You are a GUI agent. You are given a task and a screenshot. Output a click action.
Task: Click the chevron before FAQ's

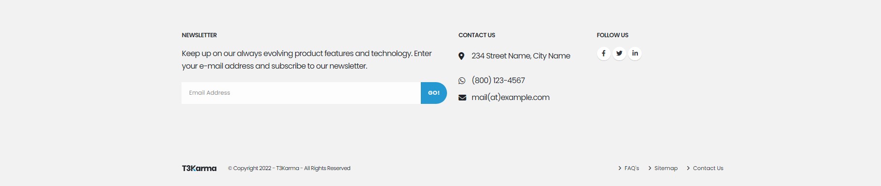(x=620, y=168)
